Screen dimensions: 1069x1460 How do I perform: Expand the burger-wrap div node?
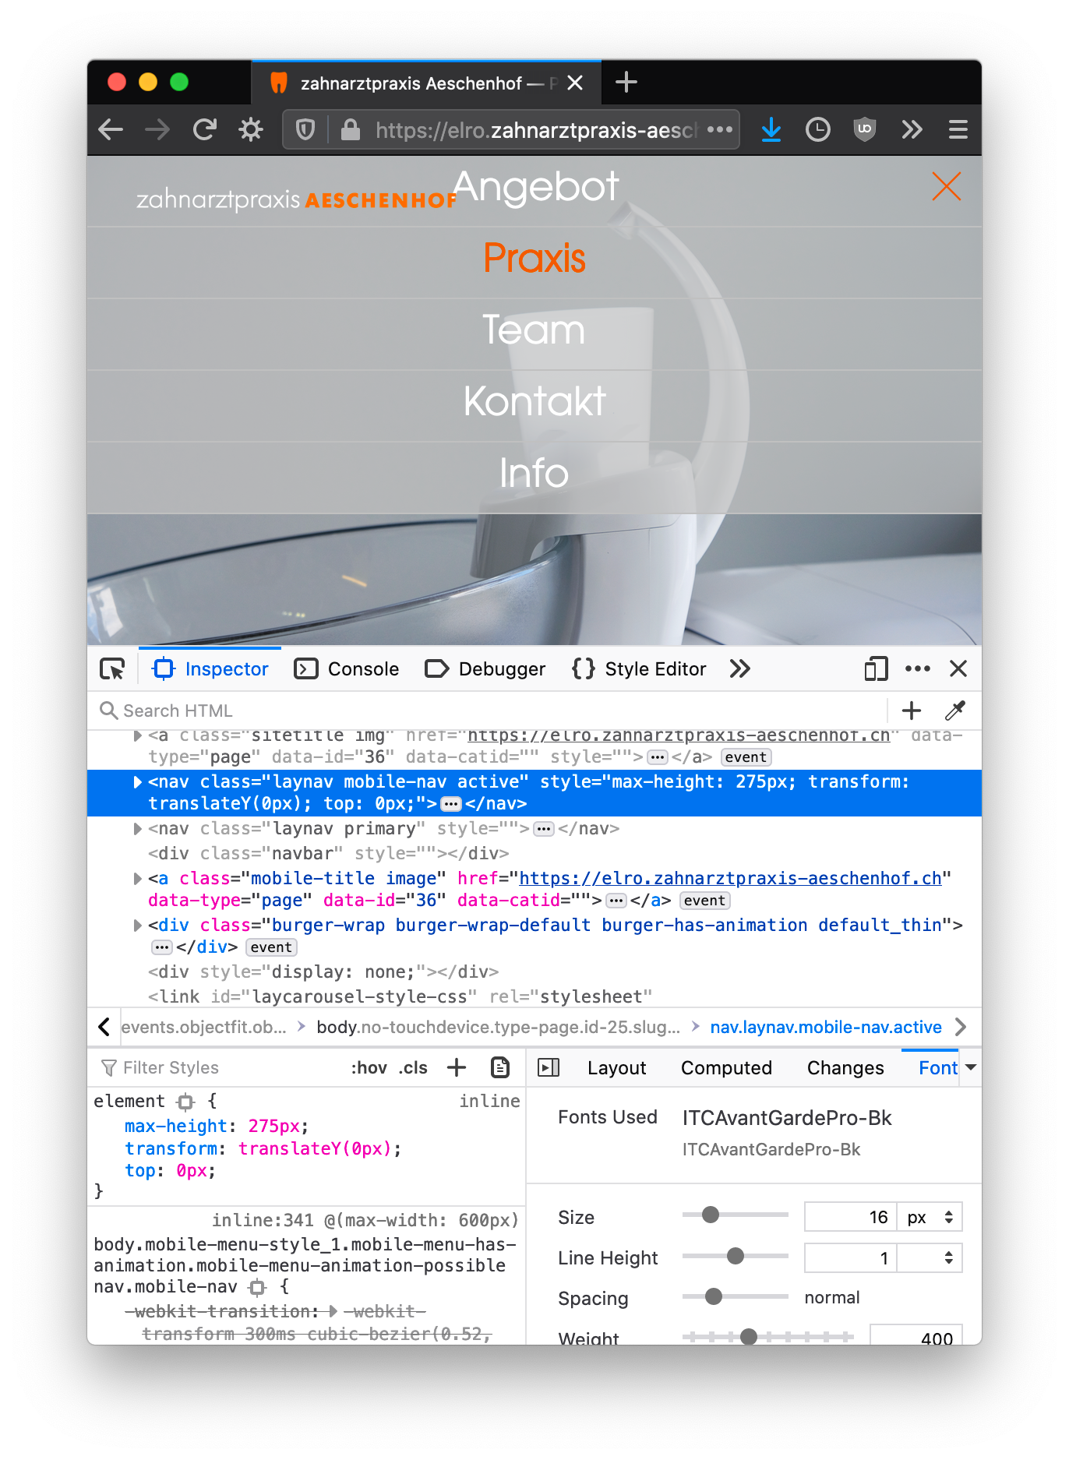(138, 926)
